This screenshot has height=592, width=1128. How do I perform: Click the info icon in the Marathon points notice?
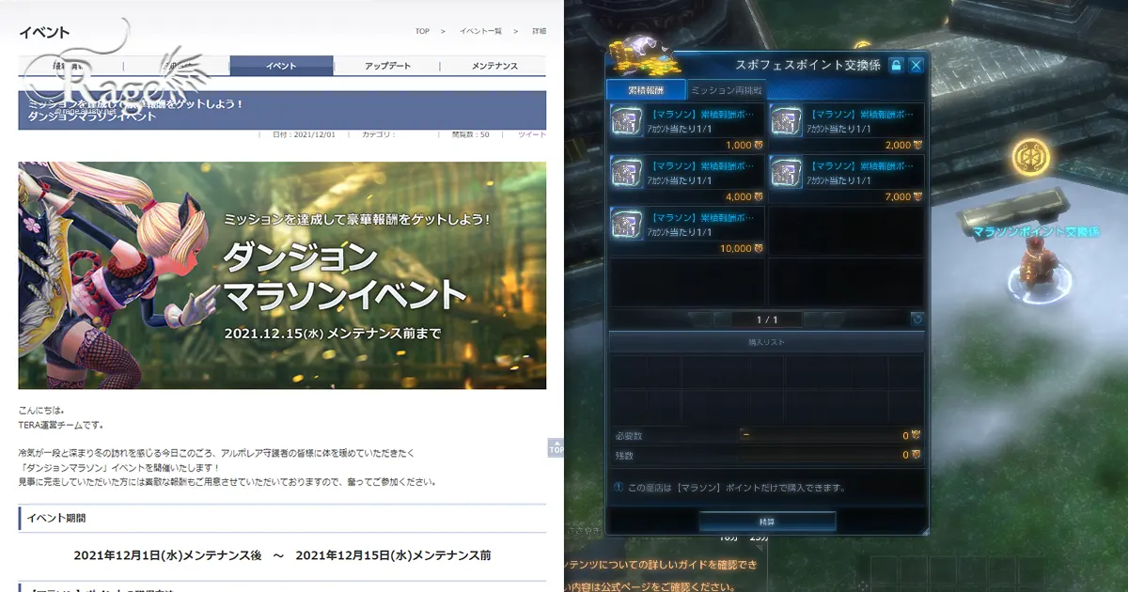coord(619,486)
